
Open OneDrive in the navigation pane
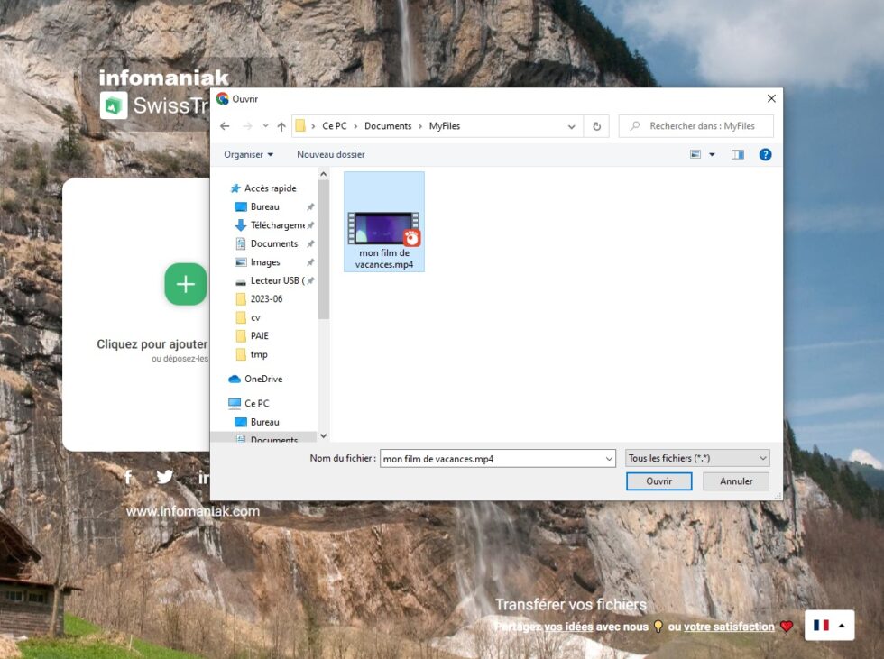262,379
